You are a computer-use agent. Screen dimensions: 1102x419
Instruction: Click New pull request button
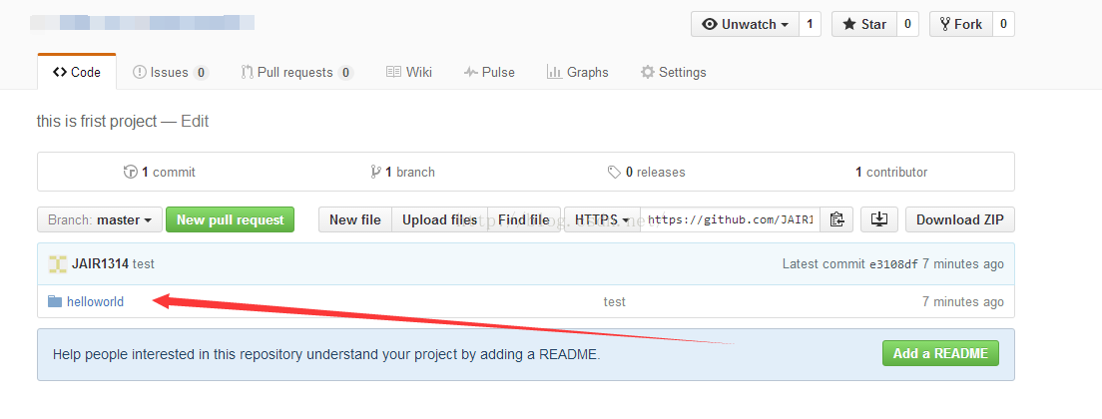click(230, 219)
